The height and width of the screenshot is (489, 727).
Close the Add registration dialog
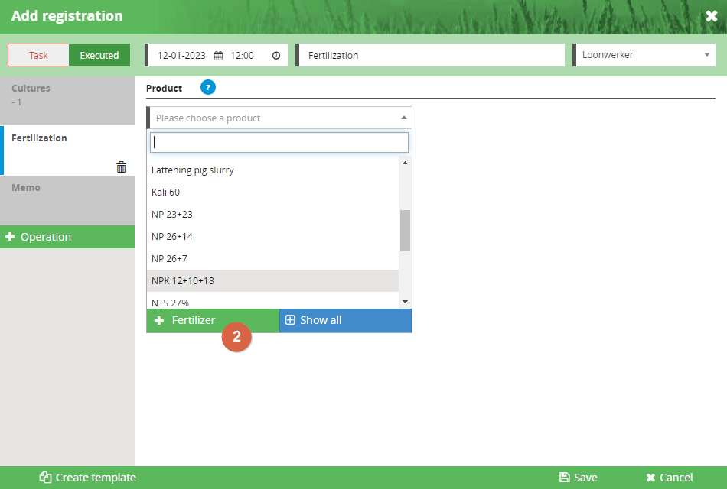[x=711, y=16]
